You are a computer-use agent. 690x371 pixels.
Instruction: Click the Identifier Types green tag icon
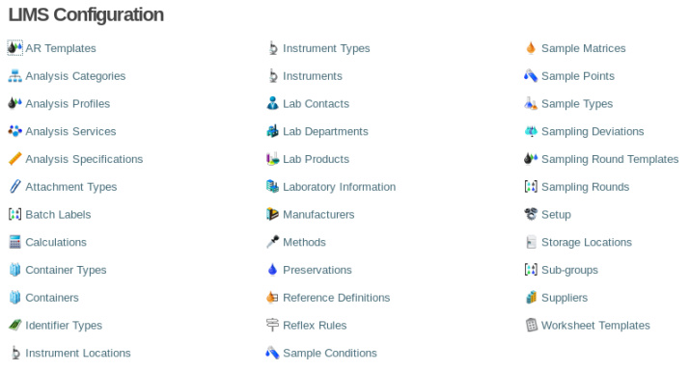coord(15,325)
